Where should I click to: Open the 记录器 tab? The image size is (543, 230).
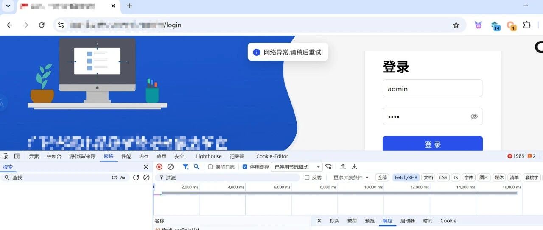point(237,156)
